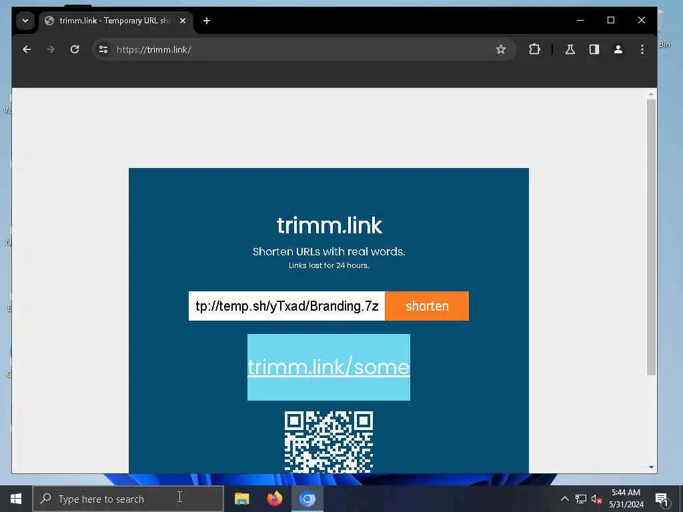Click the orange shorten button
The image size is (683, 512).
pyautogui.click(x=427, y=306)
